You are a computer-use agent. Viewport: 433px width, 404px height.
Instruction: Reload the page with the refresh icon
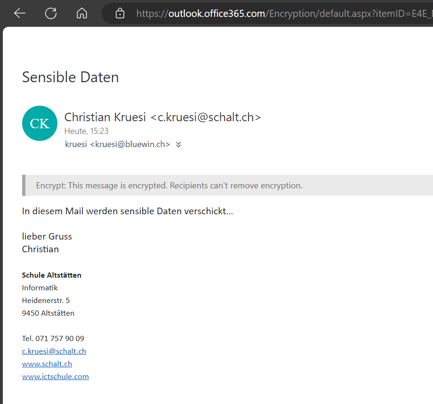click(x=51, y=13)
